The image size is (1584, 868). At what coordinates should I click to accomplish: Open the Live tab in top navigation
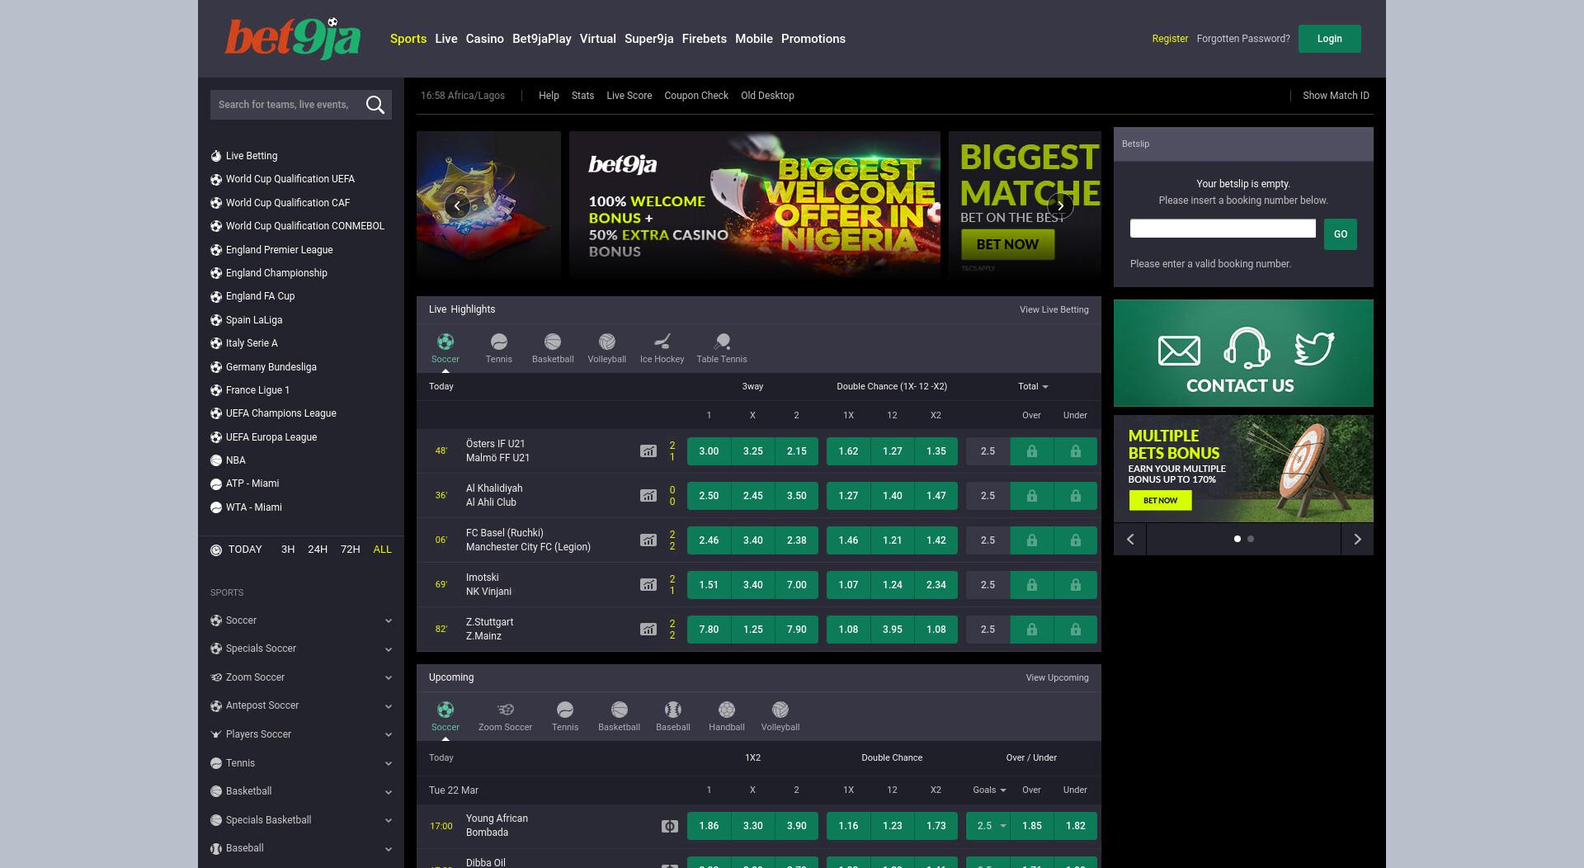[x=446, y=39]
